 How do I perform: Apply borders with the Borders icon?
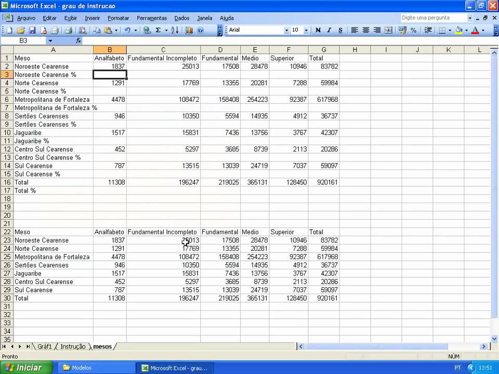[x=442, y=30]
